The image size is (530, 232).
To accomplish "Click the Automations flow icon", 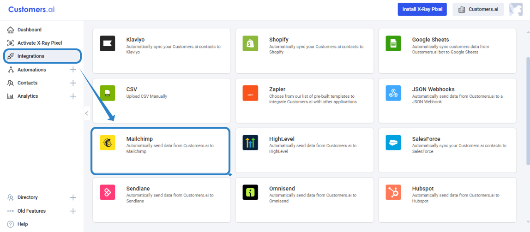I will pyautogui.click(x=11, y=70).
